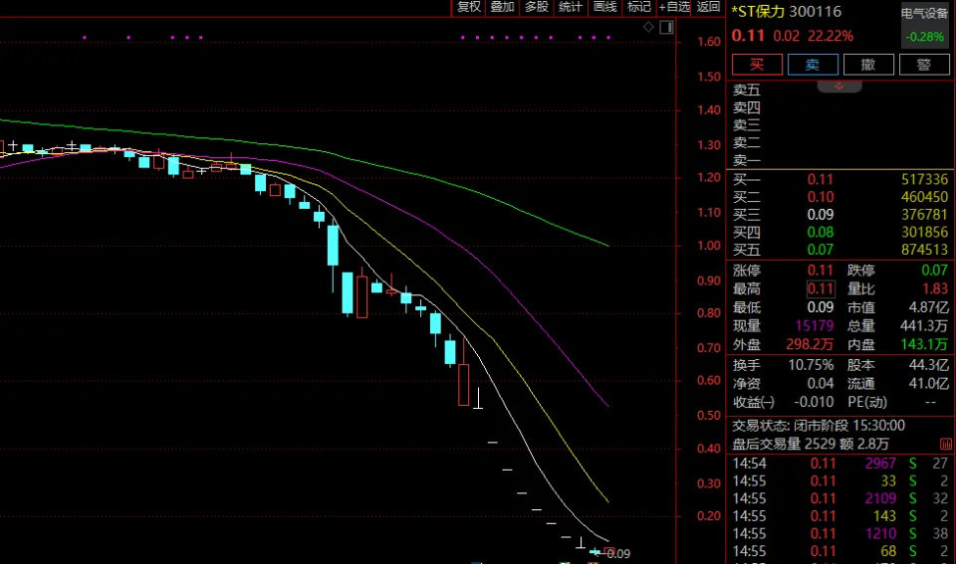Activate the 画线 drawing tool
The image size is (956, 564).
tap(604, 7)
